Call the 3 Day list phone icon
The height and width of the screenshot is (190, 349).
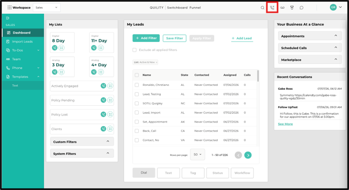coord(55,72)
